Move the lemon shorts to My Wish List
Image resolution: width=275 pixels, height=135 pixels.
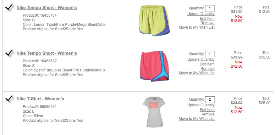pos(197,27)
